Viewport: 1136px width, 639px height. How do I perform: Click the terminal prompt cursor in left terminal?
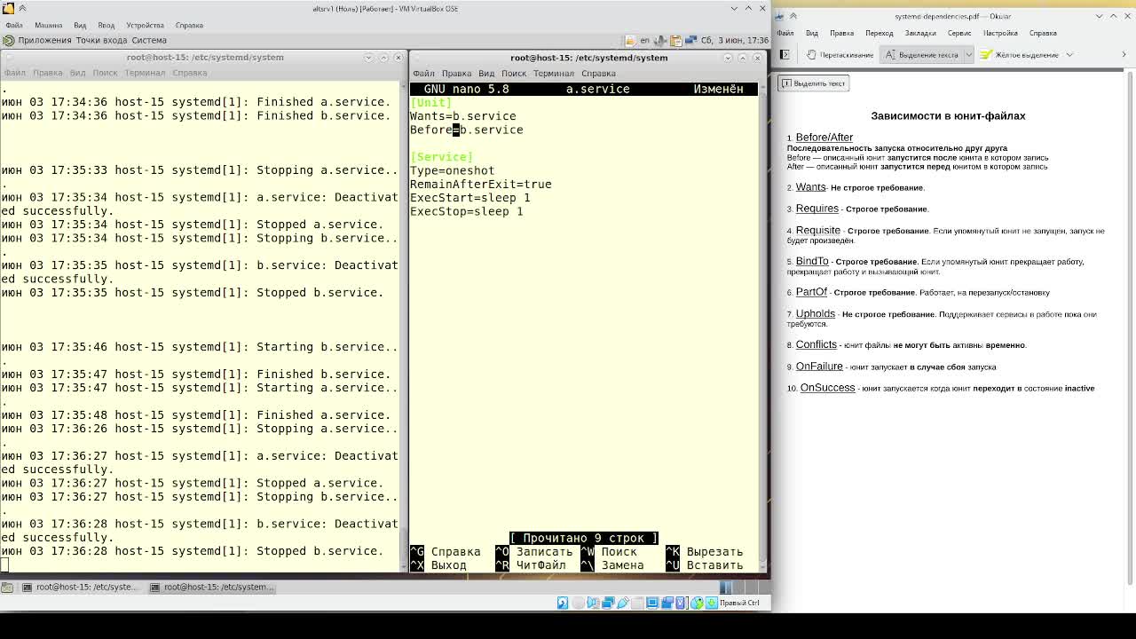[x=4, y=564]
